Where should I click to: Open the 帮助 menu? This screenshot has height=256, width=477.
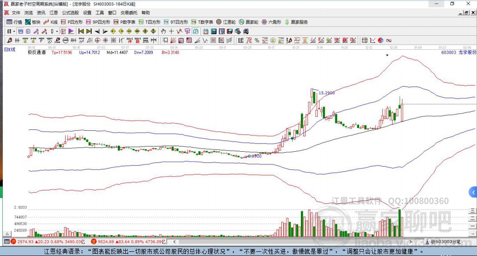pos(146,13)
